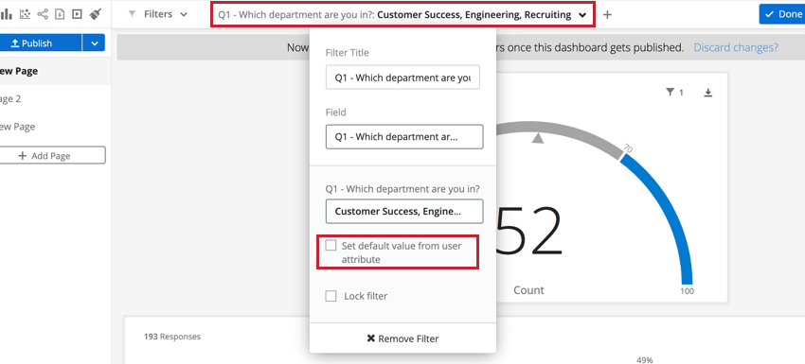This screenshot has height=364, width=805.
Task: Click the share dashboard icon
Action: tap(43, 14)
